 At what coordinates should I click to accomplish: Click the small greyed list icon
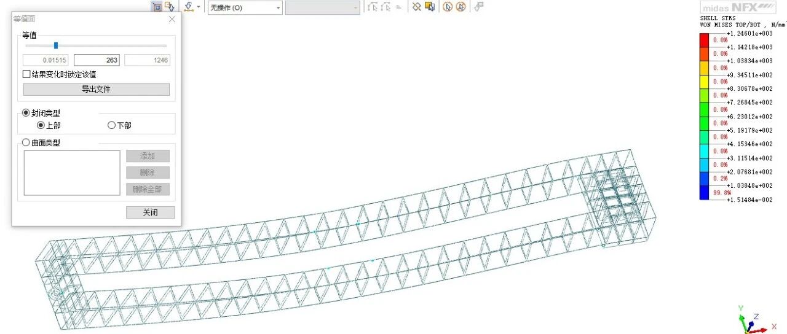coord(398,7)
